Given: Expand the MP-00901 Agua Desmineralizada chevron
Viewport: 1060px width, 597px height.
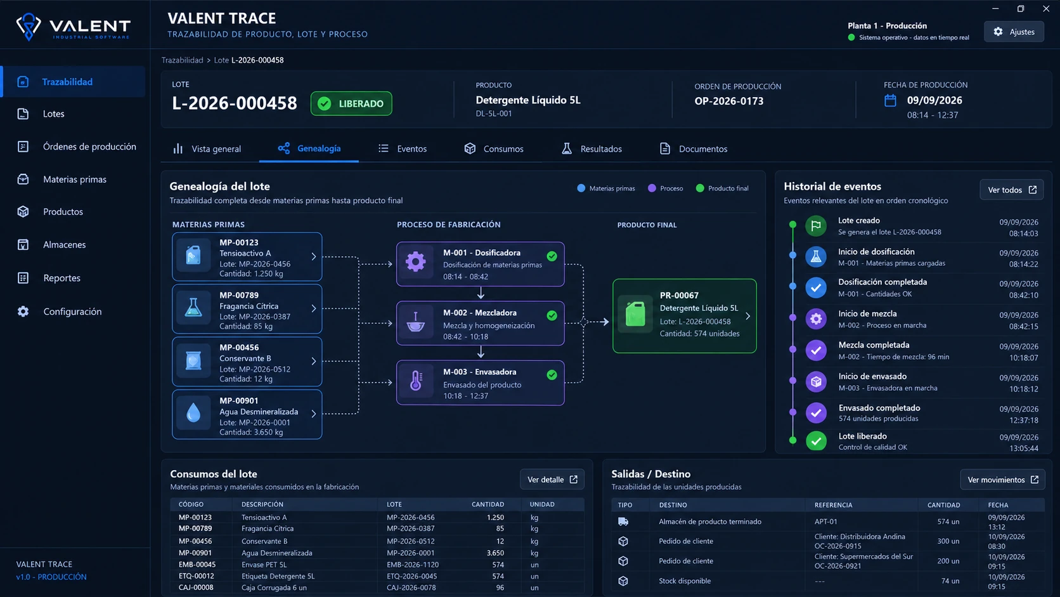Looking at the screenshot, I should point(313,414).
